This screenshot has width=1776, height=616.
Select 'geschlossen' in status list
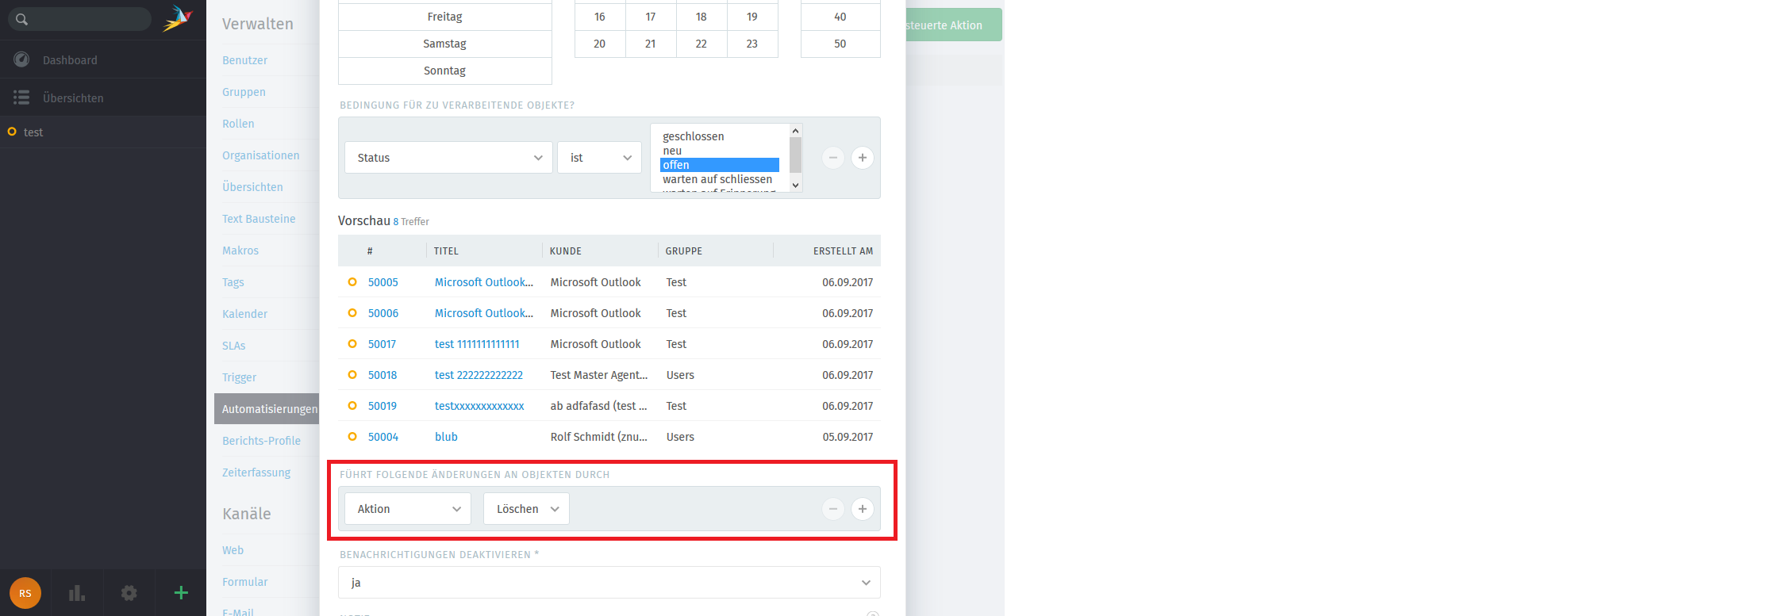pos(720,136)
